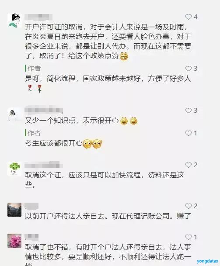This screenshot has width=220, height=266.
Task: Tap the second 作者 reply label
Action: point(34,133)
